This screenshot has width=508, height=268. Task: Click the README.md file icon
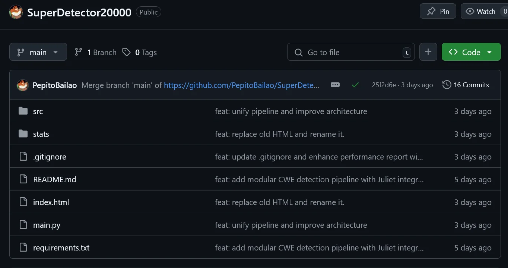tap(23, 179)
